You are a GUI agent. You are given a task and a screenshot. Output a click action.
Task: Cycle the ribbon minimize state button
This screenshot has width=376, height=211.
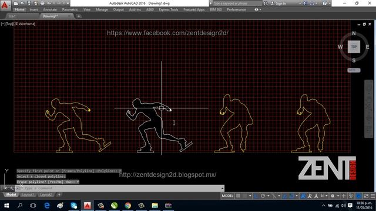pos(256,9)
